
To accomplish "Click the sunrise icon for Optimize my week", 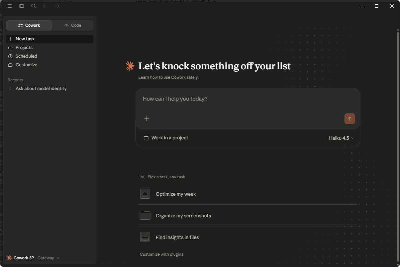I will point(145,194).
